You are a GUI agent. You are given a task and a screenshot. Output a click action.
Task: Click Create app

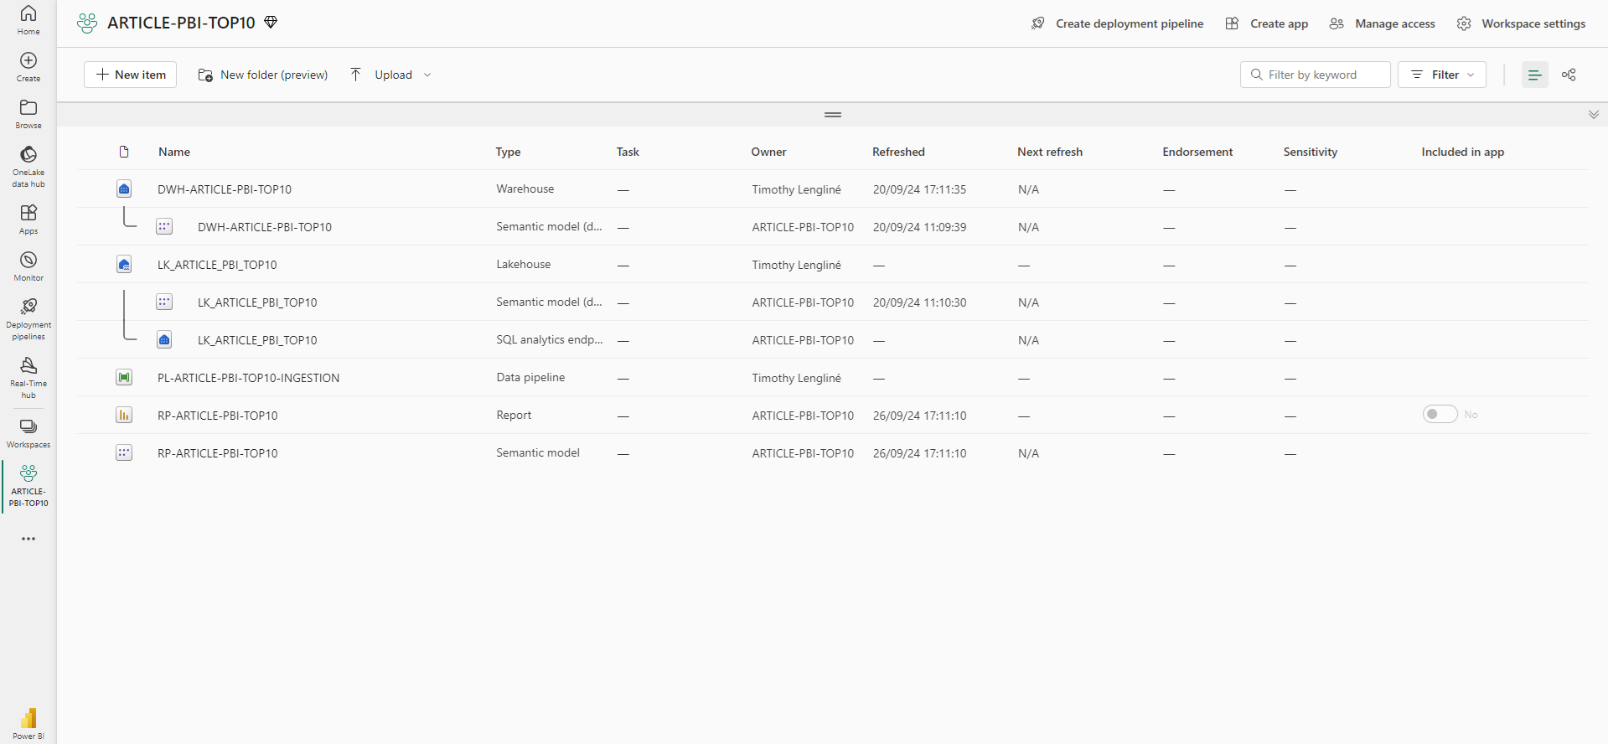[x=1267, y=23]
